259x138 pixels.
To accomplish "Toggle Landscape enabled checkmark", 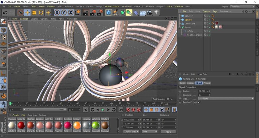I will [209, 24].
